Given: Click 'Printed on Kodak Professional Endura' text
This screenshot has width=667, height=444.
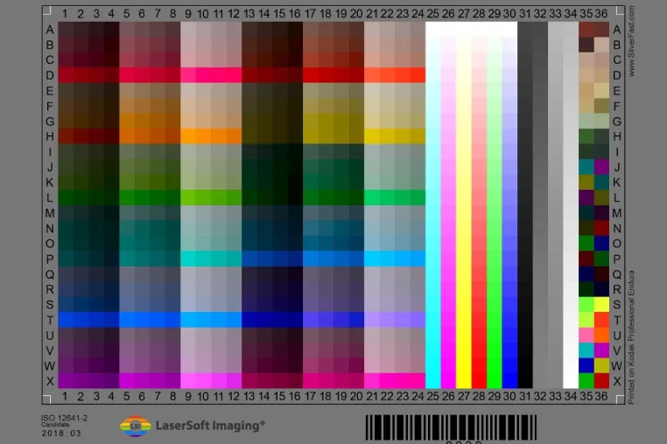Looking at the screenshot, I should 631,336.
